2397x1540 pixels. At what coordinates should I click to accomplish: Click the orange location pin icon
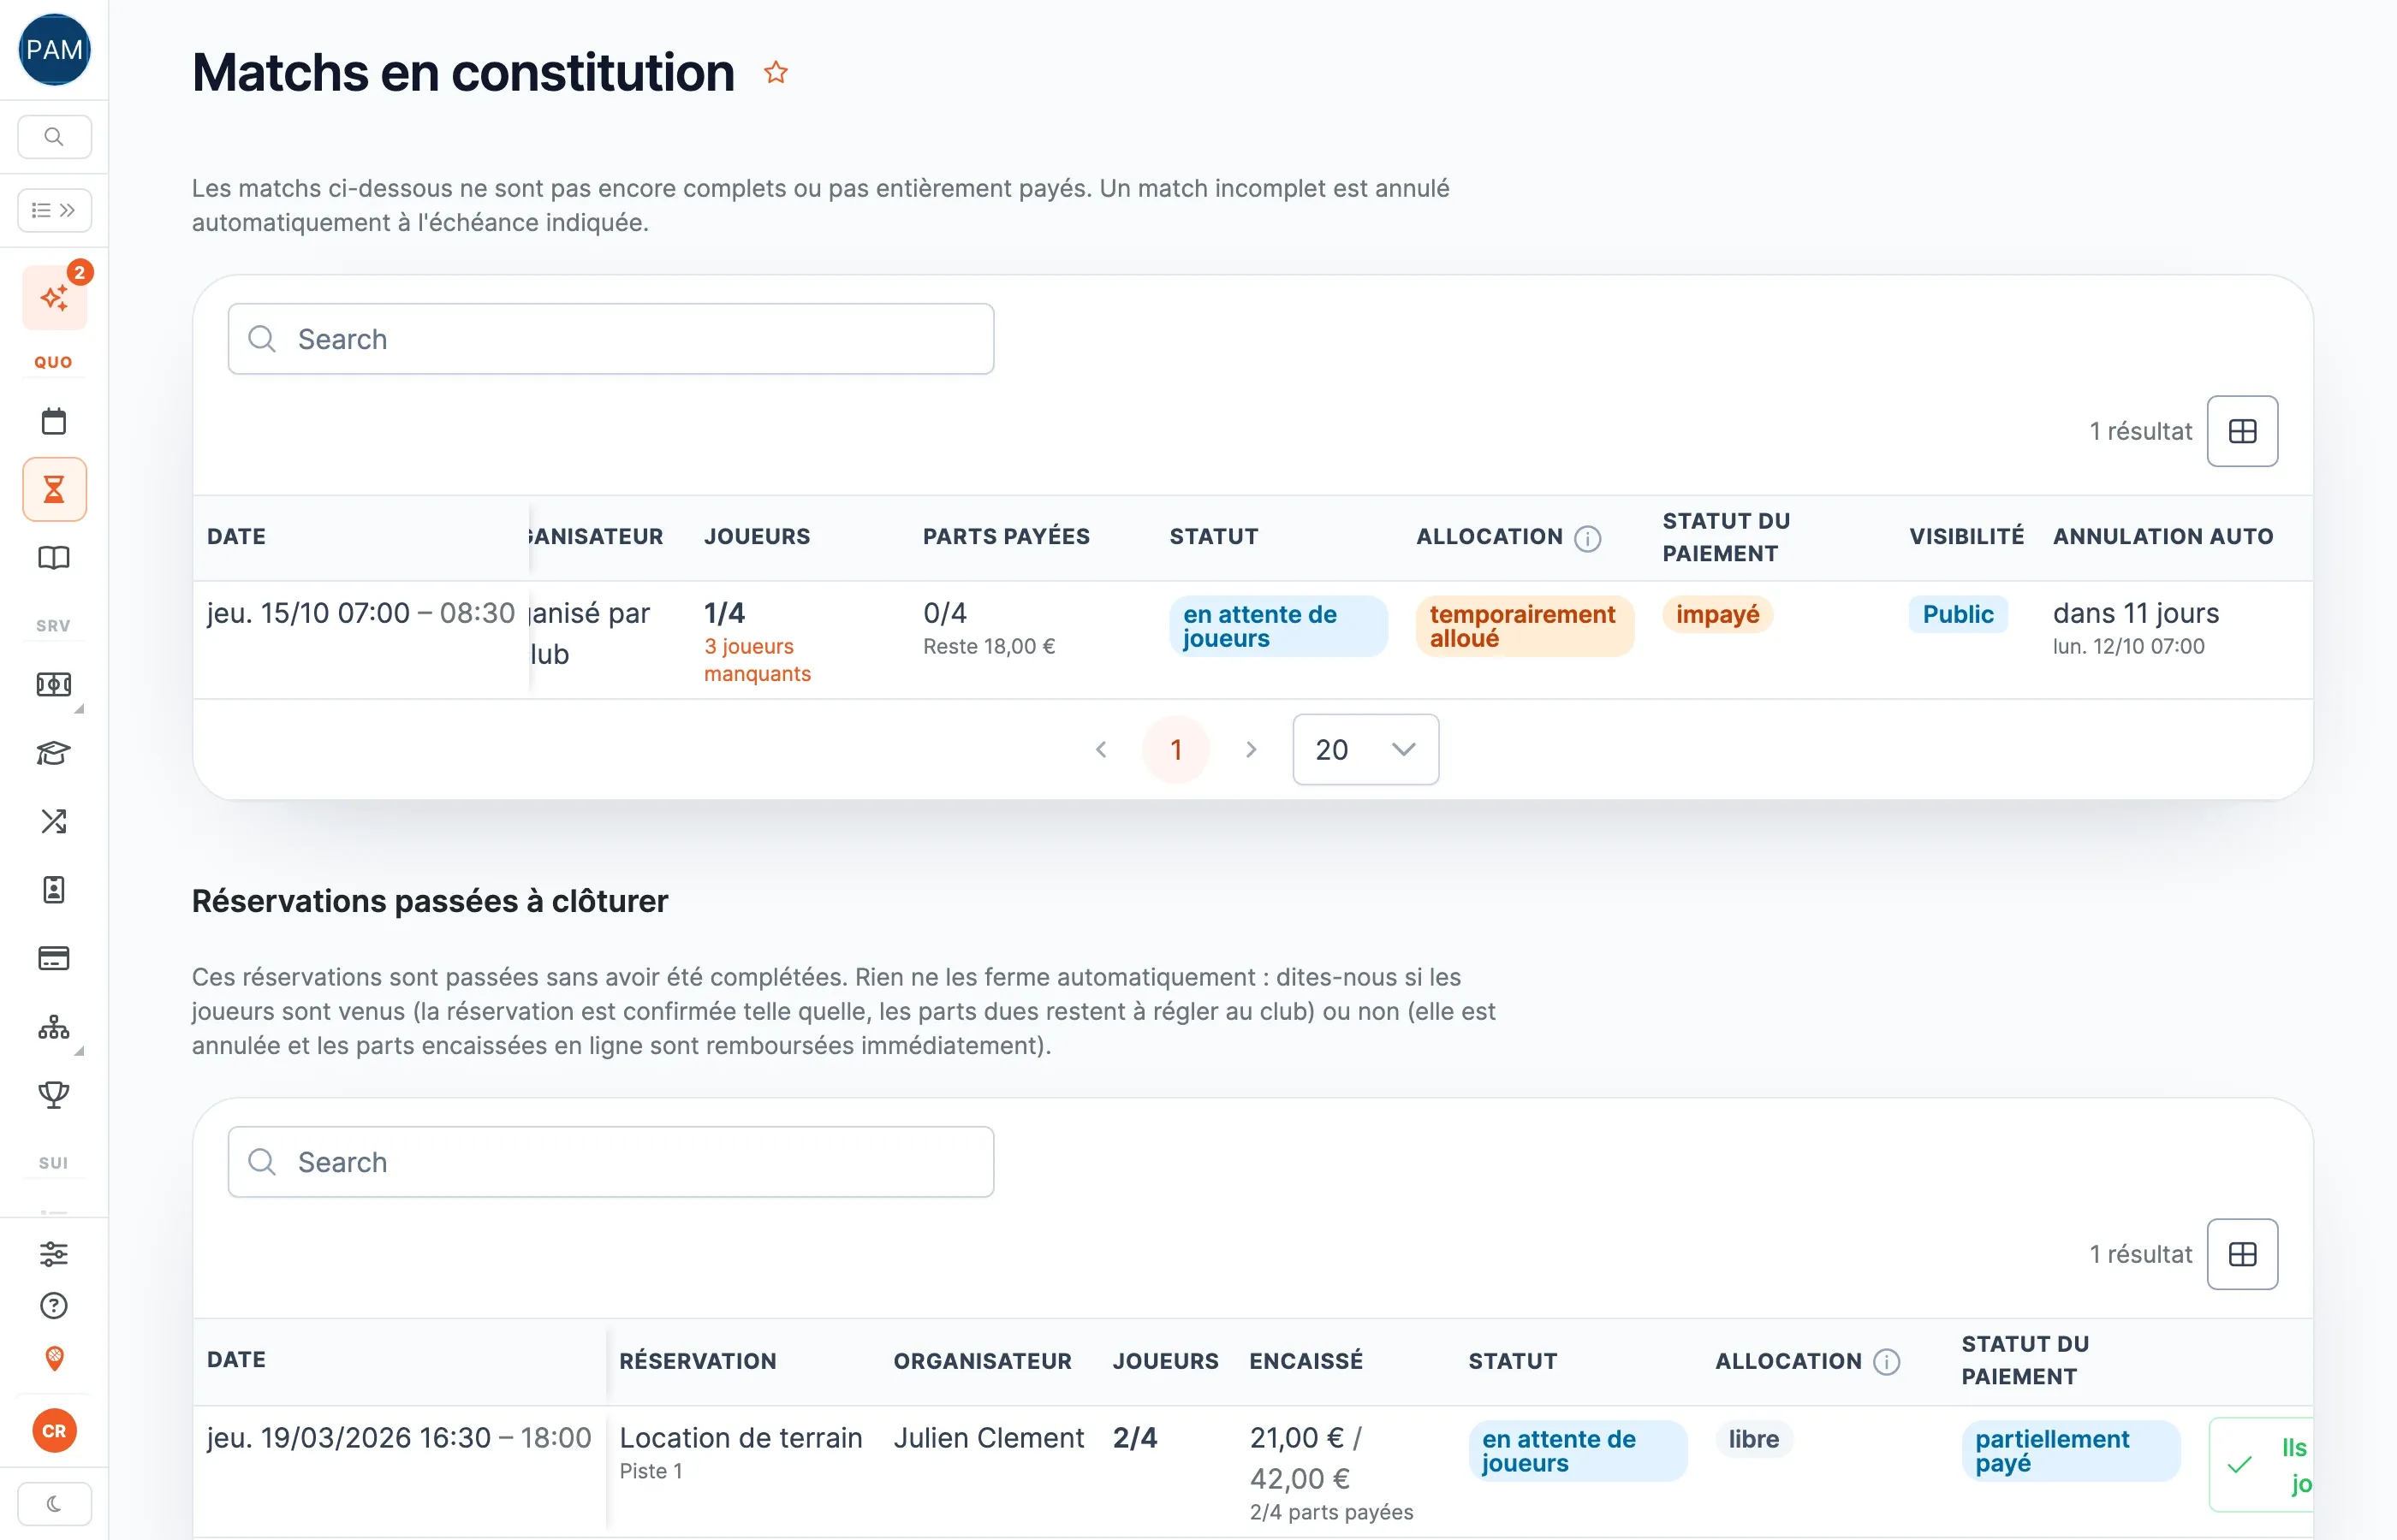[x=54, y=1358]
